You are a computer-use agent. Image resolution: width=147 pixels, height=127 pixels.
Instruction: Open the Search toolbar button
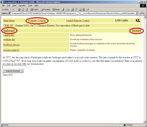pos(34,9)
